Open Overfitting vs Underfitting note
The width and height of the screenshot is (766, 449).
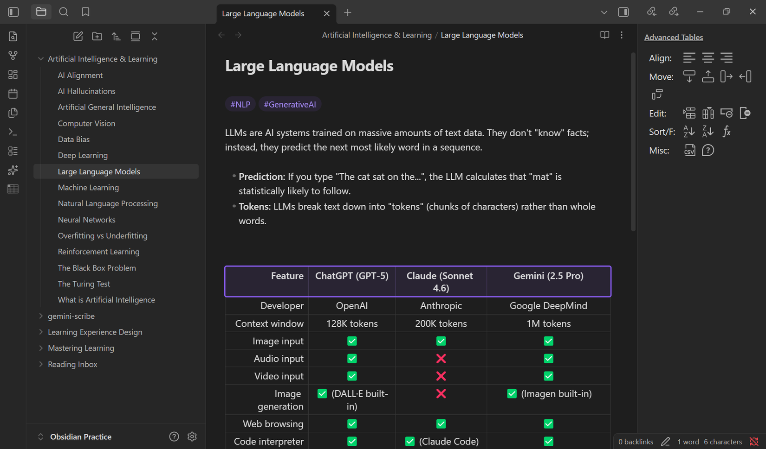(103, 235)
